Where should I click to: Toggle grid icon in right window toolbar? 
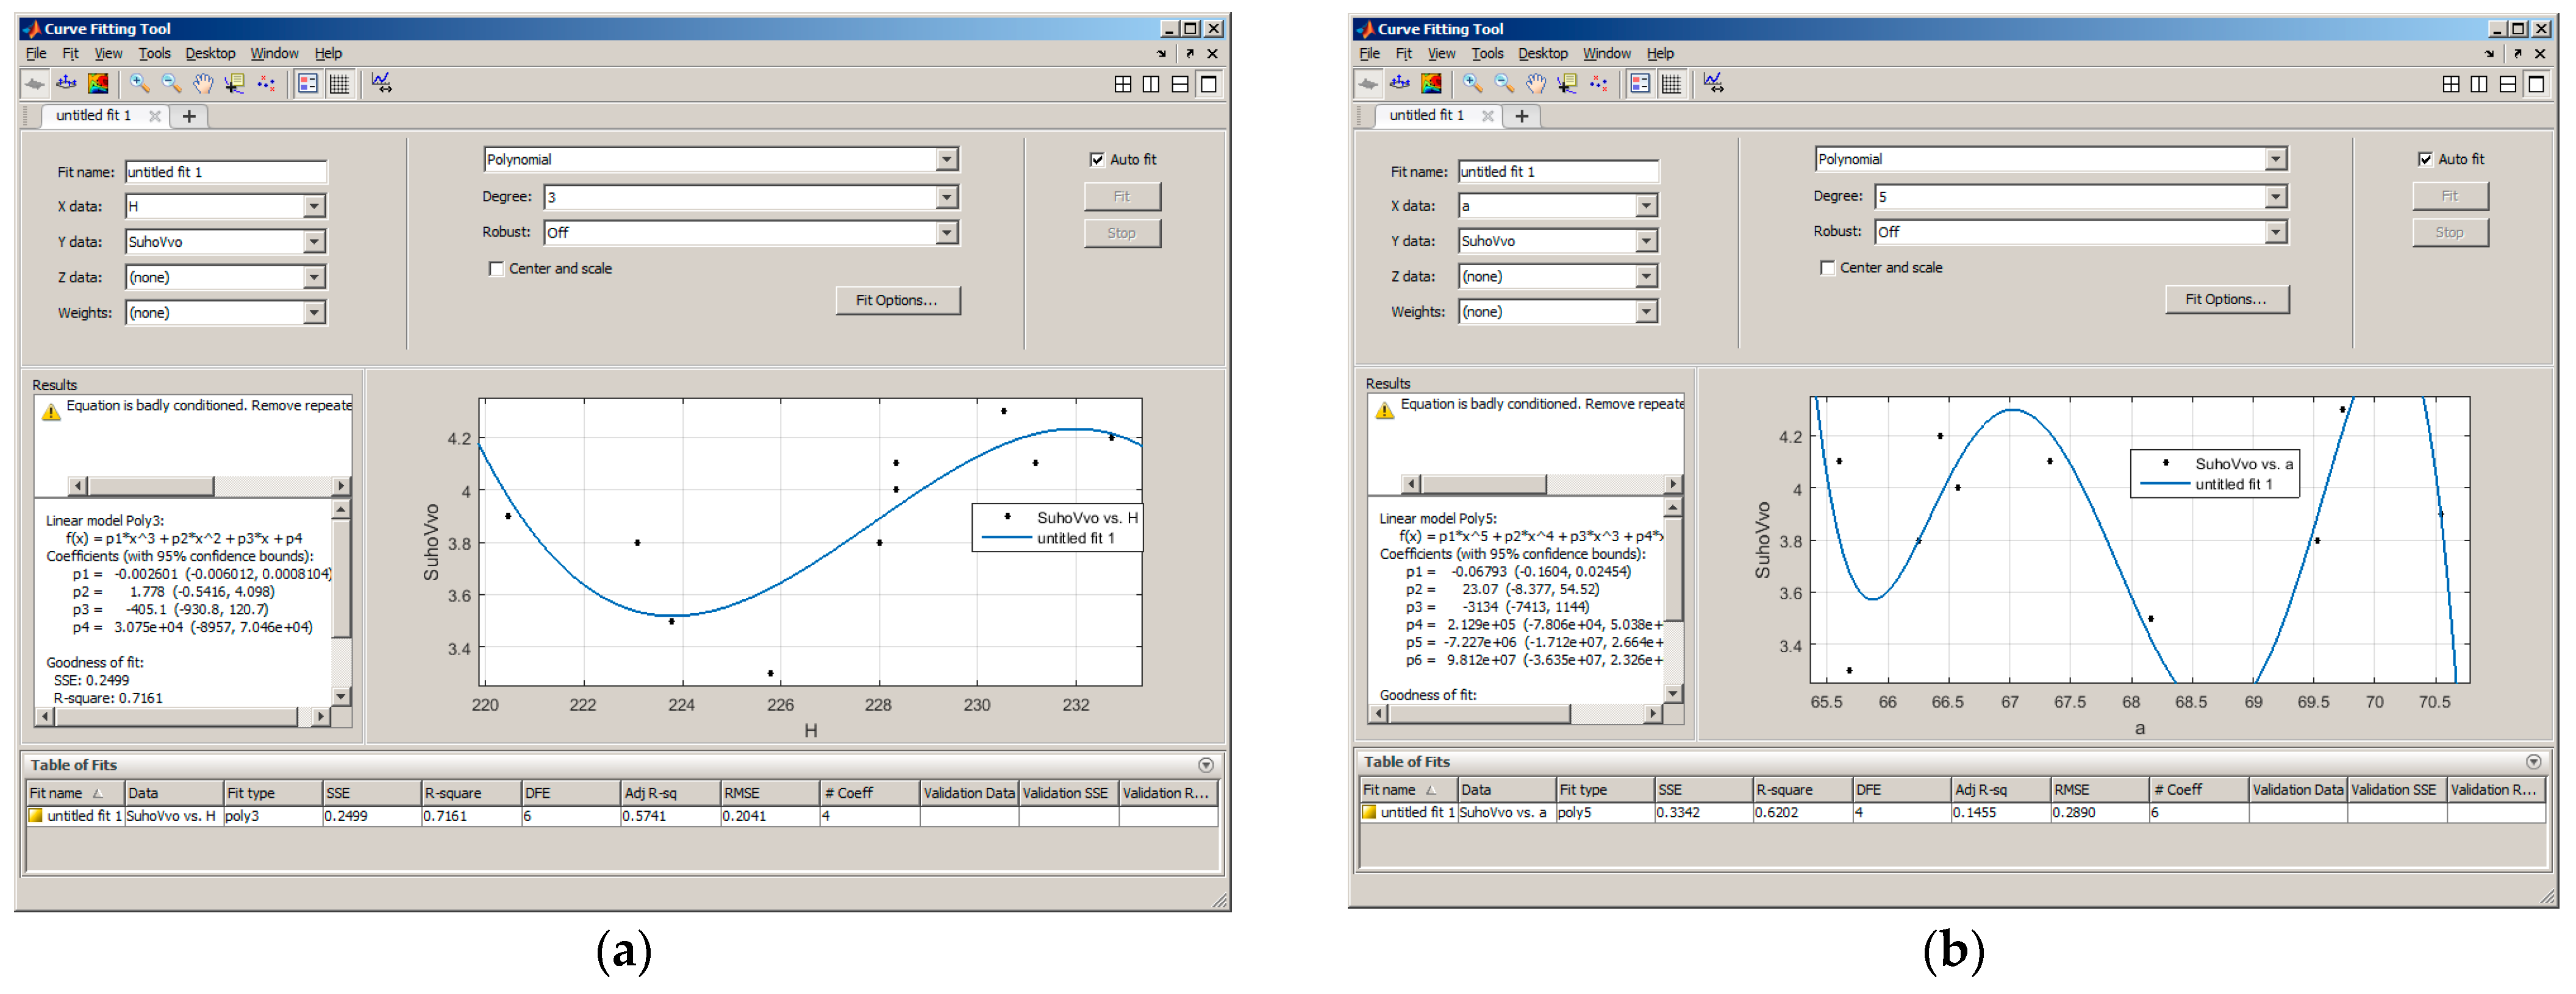point(1672,85)
